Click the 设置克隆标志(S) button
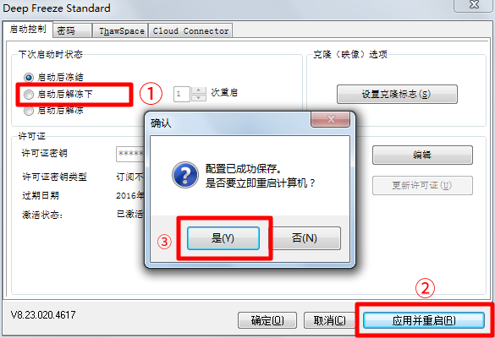 [397, 94]
